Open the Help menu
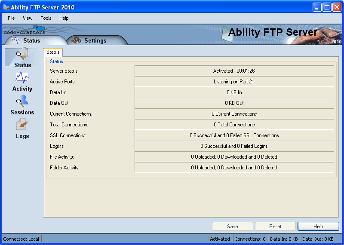 pyautogui.click(x=64, y=18)
